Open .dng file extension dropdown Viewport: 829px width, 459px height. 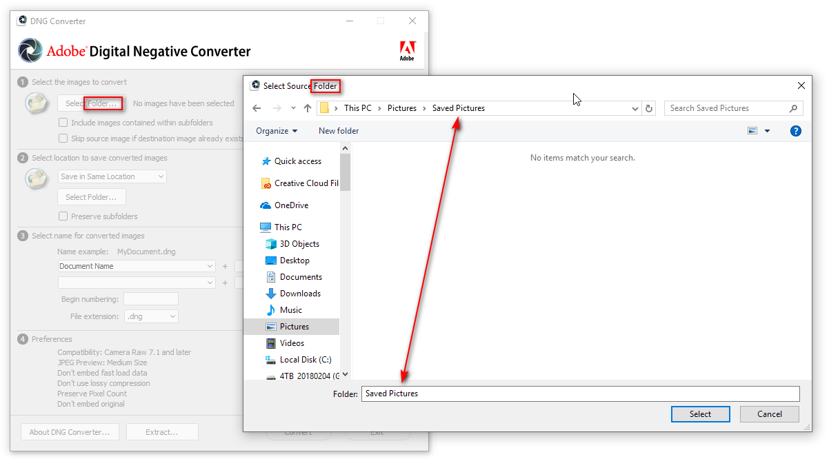151,316
